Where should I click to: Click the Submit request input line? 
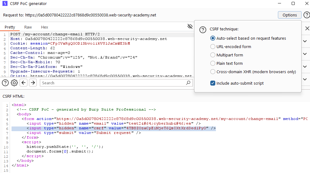[x=83, y=133]
